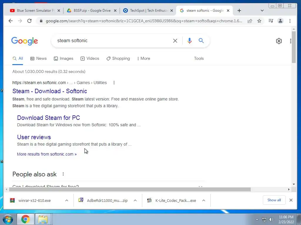Open Google quick settings gear
This screenshot has width=301, height=225.
[x=279, y=41]
